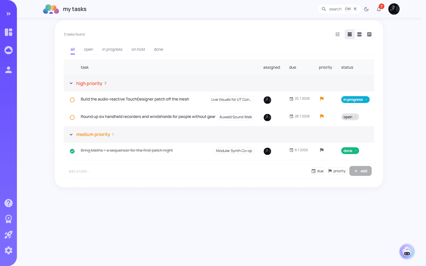Click the medium priority group label
Screen dimensions: 426x266
click(x=93, y=135)
